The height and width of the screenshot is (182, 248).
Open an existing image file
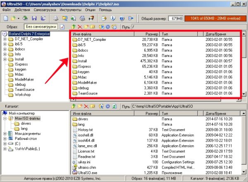pos(13,19)
